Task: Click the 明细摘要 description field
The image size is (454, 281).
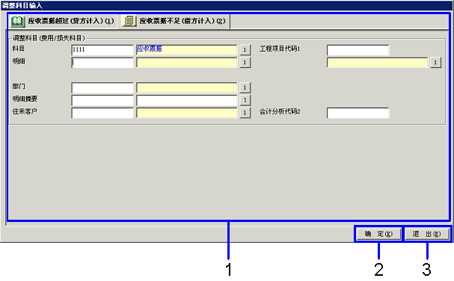Action: click(187, 100)
